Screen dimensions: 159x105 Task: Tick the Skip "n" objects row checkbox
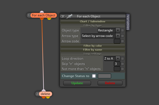(x=122, y=64)
